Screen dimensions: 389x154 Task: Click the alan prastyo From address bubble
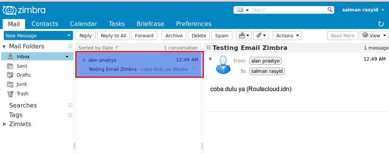pos(265,61)
